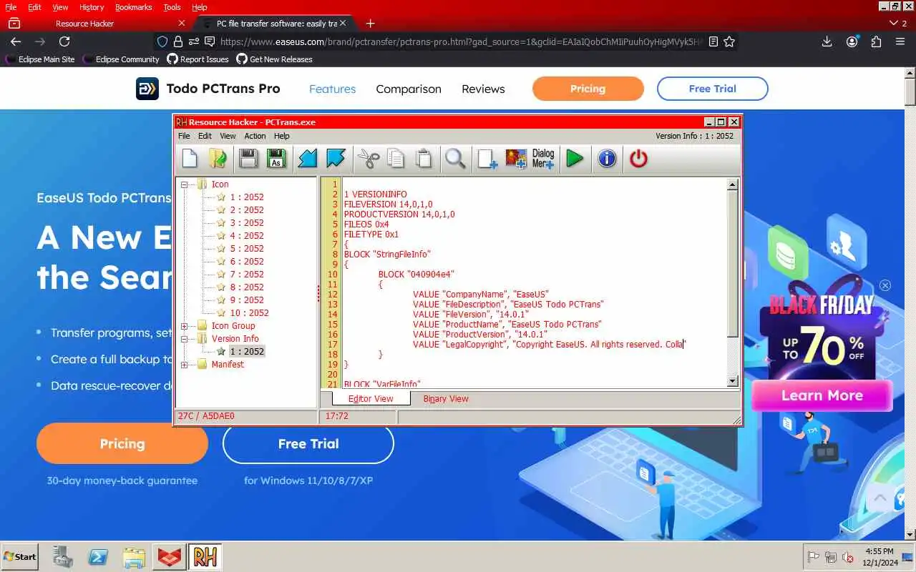Click the Save As floppy icon
The height and width of the screenshot is (572, 916).
click(x=276, y=158)
